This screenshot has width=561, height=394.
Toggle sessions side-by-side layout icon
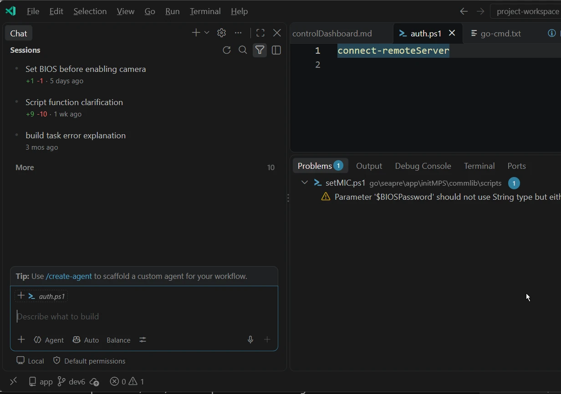click(x=276, y=50)
